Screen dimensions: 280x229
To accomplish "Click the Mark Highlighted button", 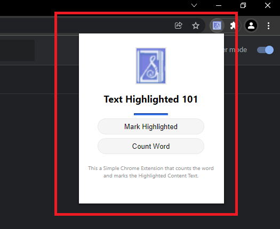I will (x=151, y=126).
